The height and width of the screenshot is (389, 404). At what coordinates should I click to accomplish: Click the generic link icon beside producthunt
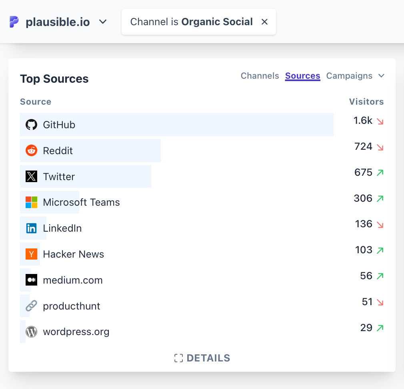(31, 306)
